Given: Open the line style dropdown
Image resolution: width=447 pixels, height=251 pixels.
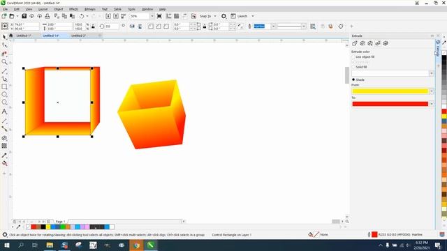Looking at the screenshot, I should click(304, 26).
